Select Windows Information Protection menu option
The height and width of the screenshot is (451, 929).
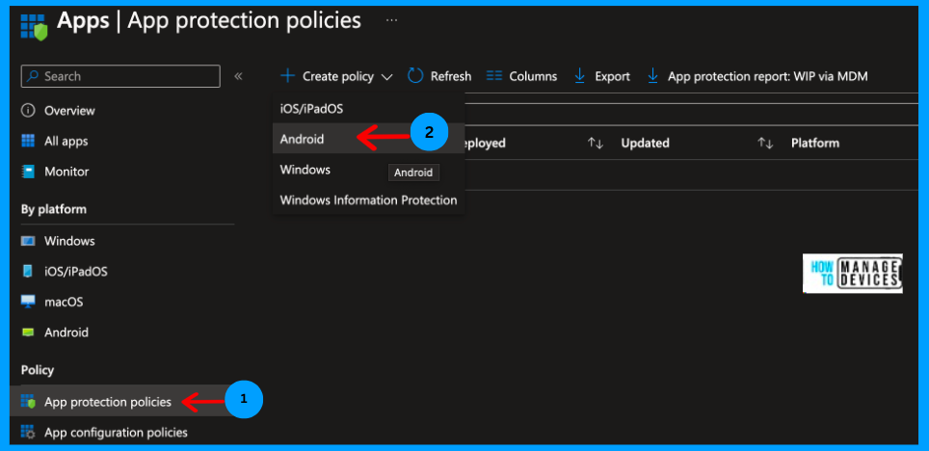point(368,200)
